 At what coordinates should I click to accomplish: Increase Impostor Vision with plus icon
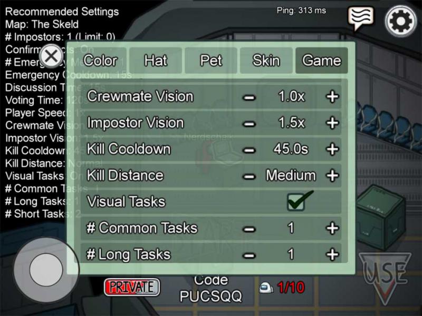click(x=332, y=123)
